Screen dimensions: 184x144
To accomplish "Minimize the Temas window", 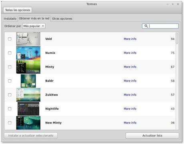I will (x=168, y=4).
